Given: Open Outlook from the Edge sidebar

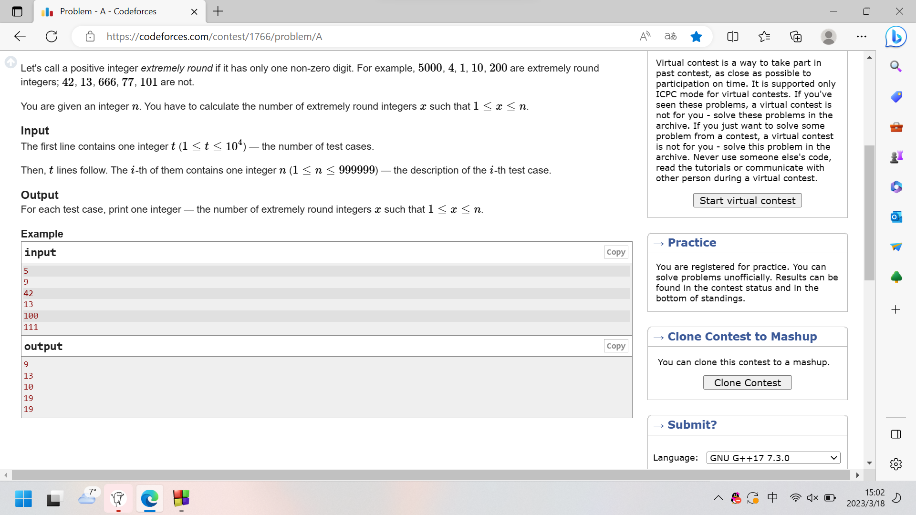Looking at the screenshot, I should [x=895, y=217].
